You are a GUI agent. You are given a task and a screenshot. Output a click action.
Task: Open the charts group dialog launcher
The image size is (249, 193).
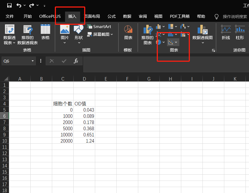(x=213, y=50)
